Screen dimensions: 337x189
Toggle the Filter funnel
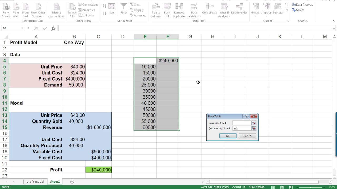pyautogui.click(x=124, y=9)
